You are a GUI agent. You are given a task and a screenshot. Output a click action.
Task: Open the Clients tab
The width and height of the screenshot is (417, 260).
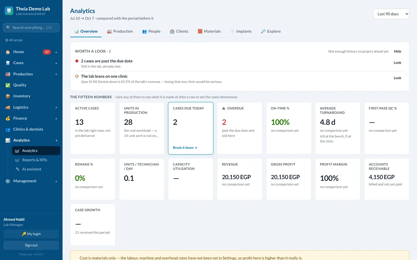tap(179, 31)
